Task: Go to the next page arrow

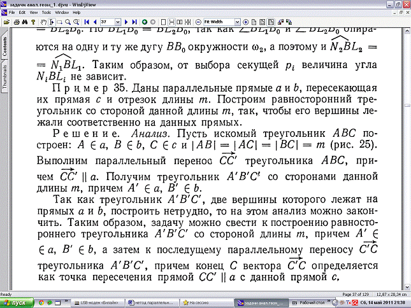Action: 126,22
